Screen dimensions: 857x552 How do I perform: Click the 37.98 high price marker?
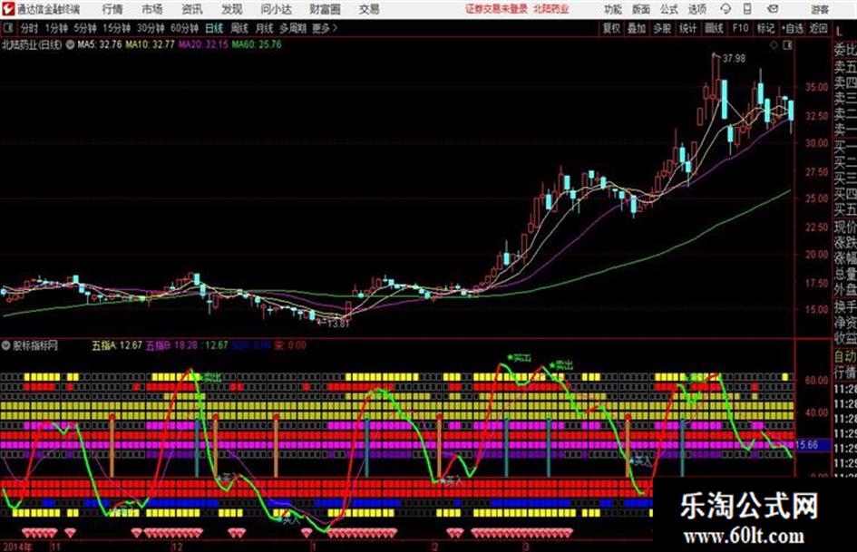[x=734, y=58]
